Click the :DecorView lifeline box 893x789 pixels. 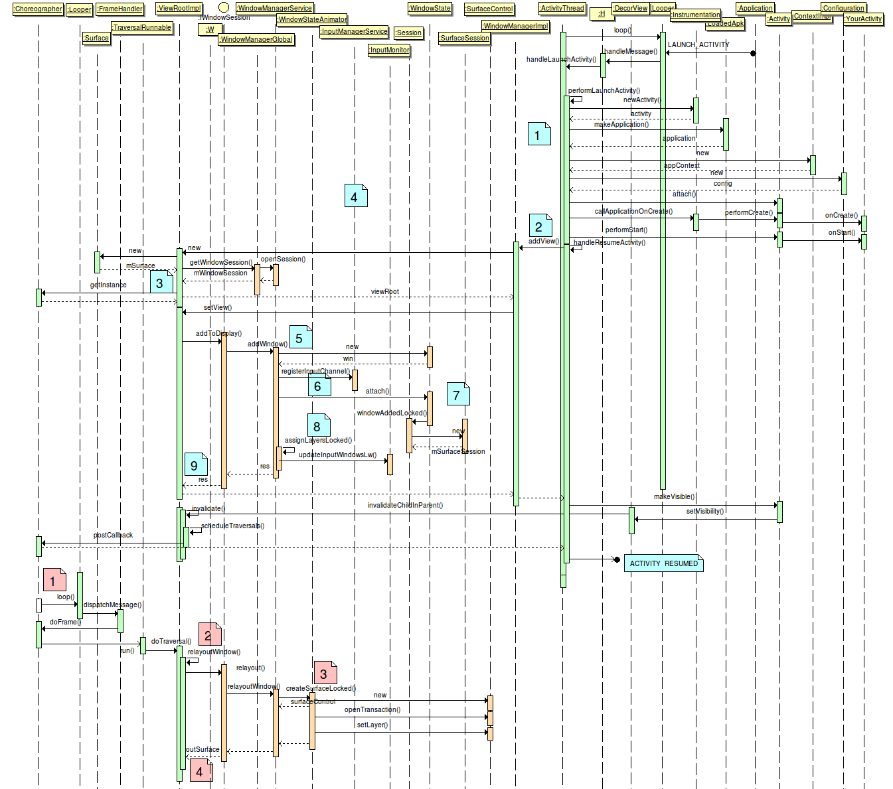pos(631,9)
